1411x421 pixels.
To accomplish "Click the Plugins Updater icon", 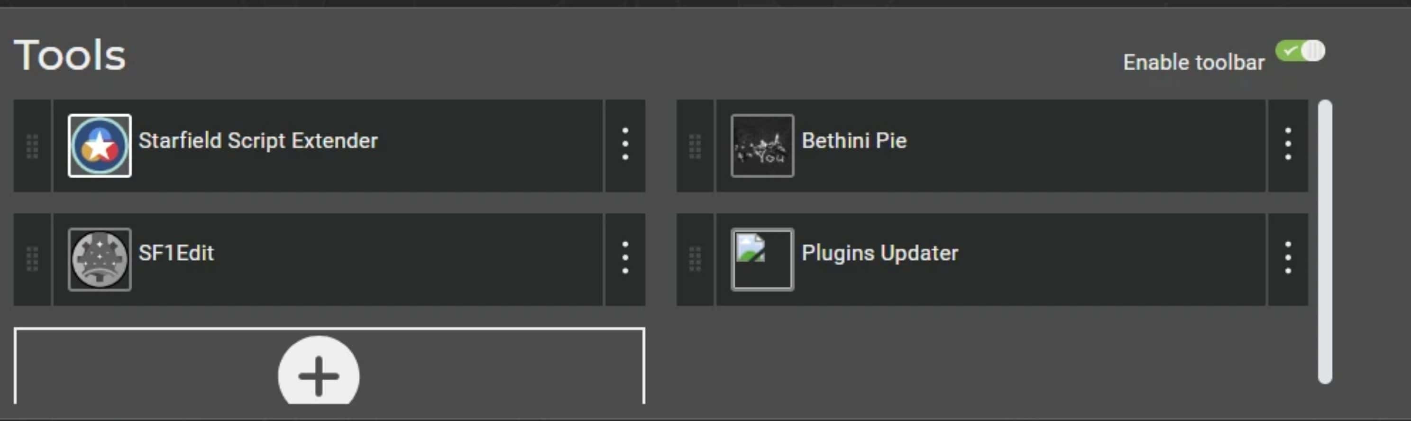I will [762, 259].
